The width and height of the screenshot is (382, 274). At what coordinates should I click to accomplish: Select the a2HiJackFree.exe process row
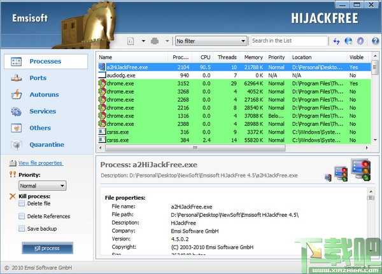(234, 67)
